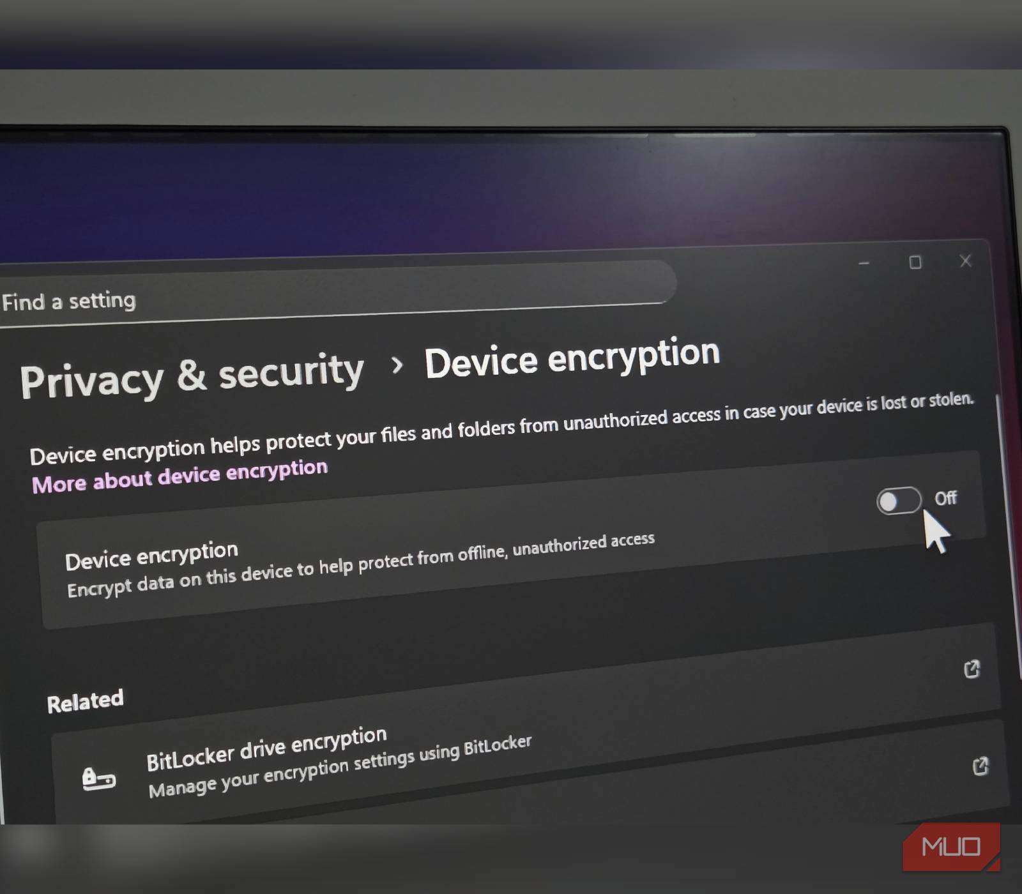Open BitLocker drive encryption settings

[266, 748]
